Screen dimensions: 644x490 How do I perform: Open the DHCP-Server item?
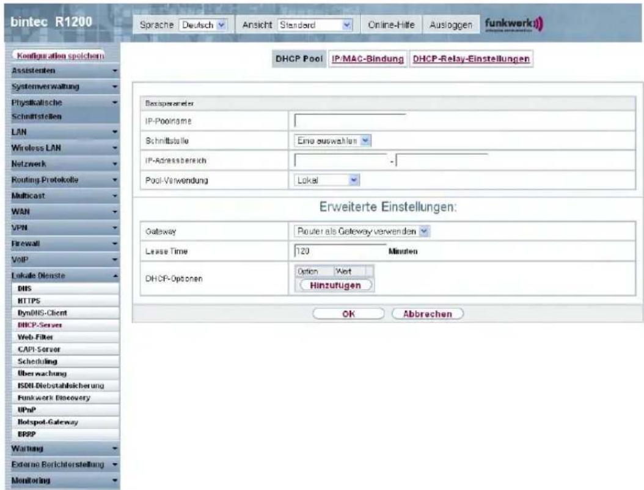pyautogui.click(x=66, y=325)
